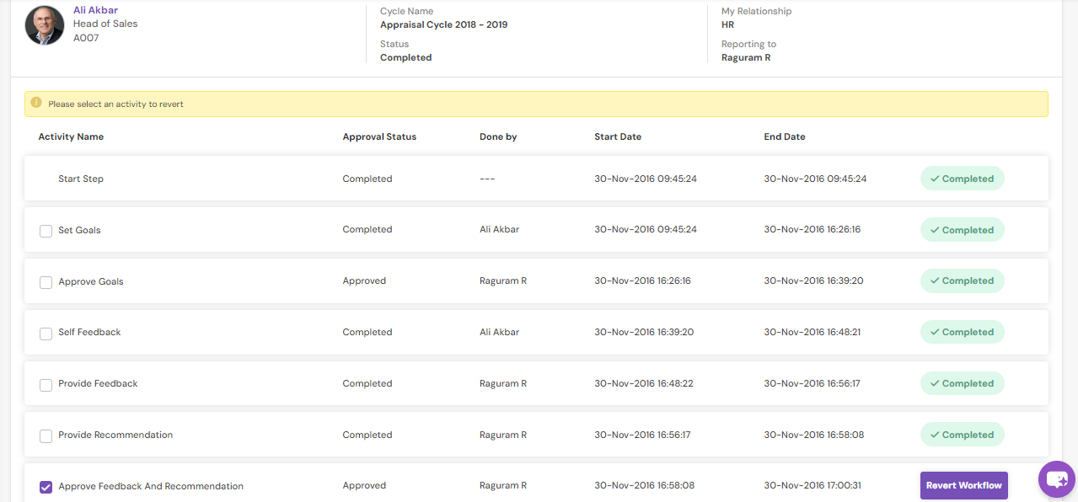This screenshot has height=502, width=1078.
Task: Click the My Relationship value HR
Action: (x=727, y=24)
